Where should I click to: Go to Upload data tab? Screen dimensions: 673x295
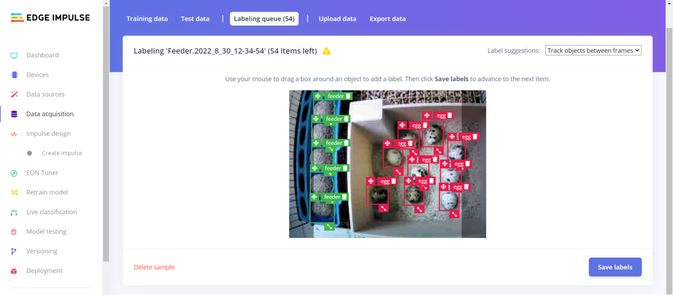337,18
